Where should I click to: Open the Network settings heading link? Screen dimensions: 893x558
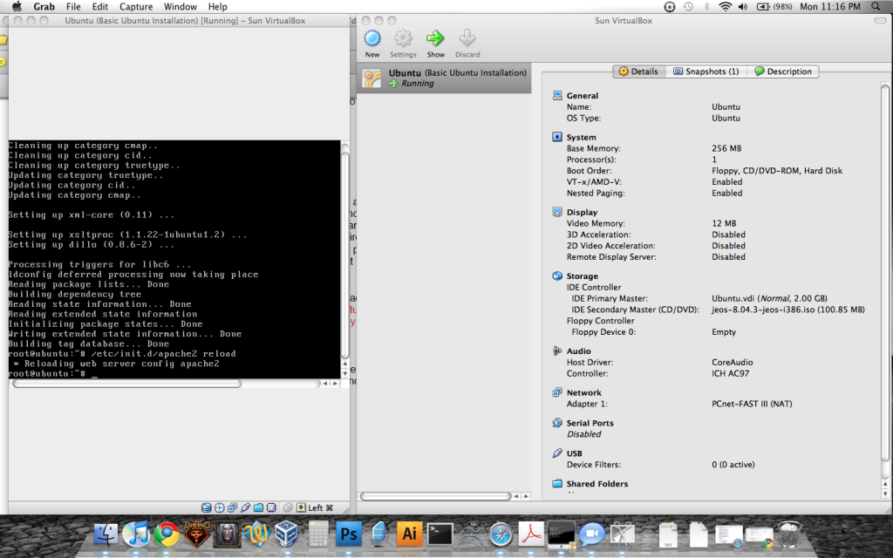(x=583, y=393)
